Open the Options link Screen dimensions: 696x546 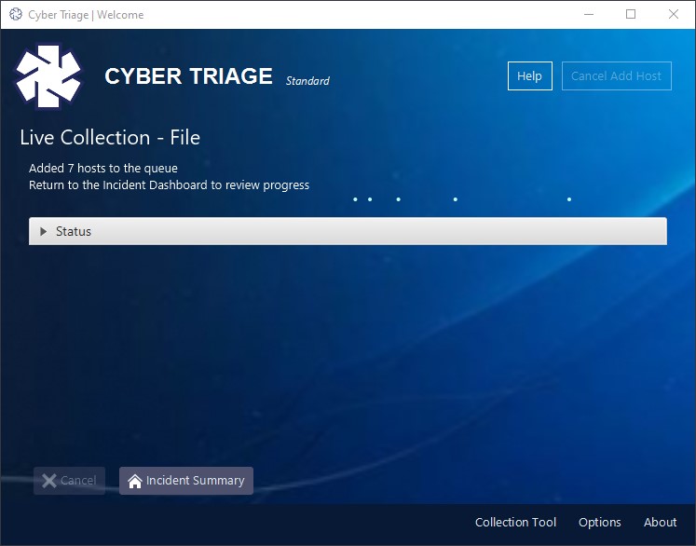[599, 522]
